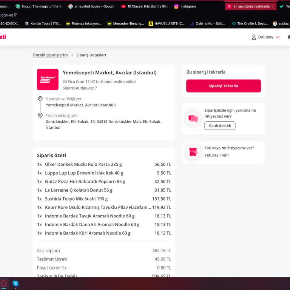Open Skype from the taskbar

coord(15,284)
